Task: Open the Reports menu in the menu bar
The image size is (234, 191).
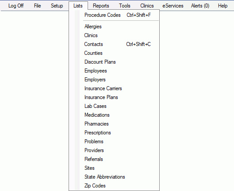Action: (101, 6)
